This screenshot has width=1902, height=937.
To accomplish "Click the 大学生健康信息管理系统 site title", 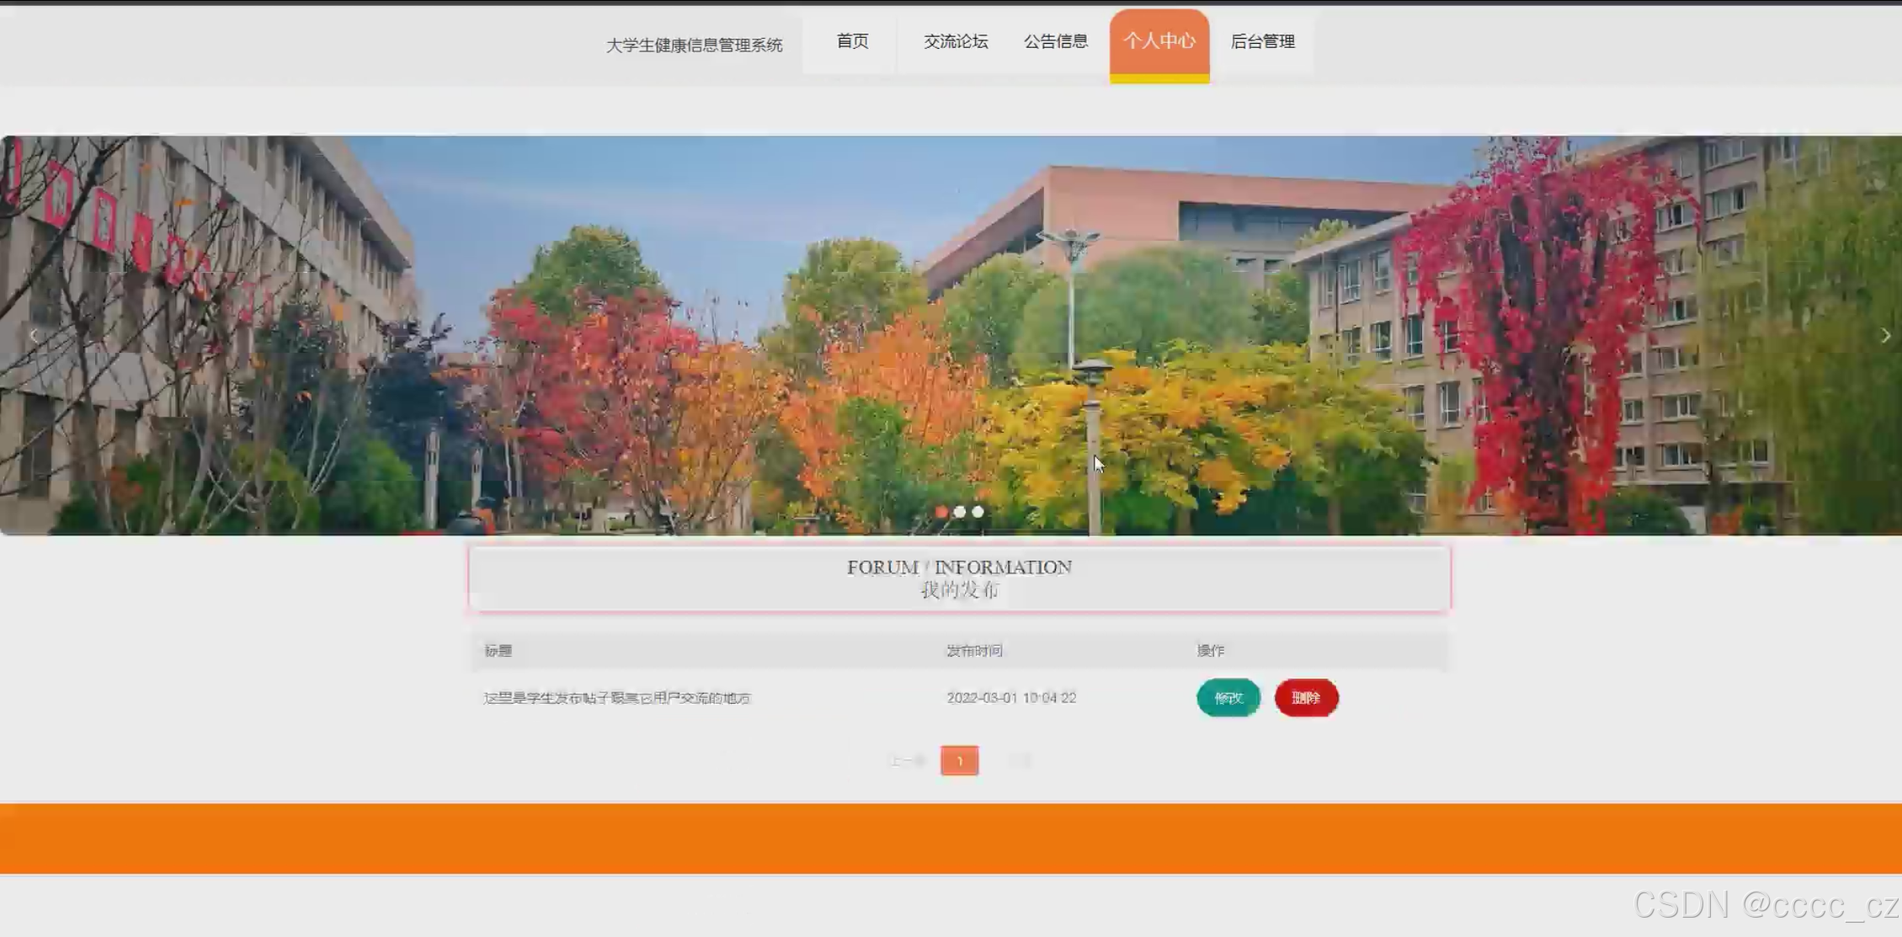I will (694, 45).
